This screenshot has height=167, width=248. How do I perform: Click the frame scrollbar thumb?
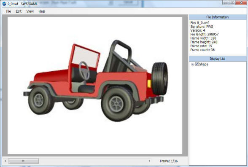click(x=24, y=161)
